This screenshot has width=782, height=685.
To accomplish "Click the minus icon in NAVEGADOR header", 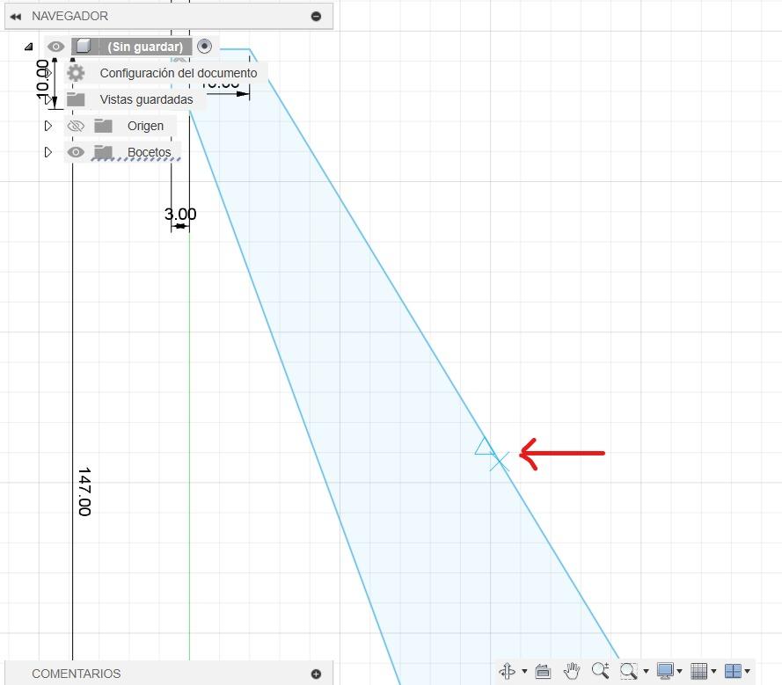I will [316, 17].
